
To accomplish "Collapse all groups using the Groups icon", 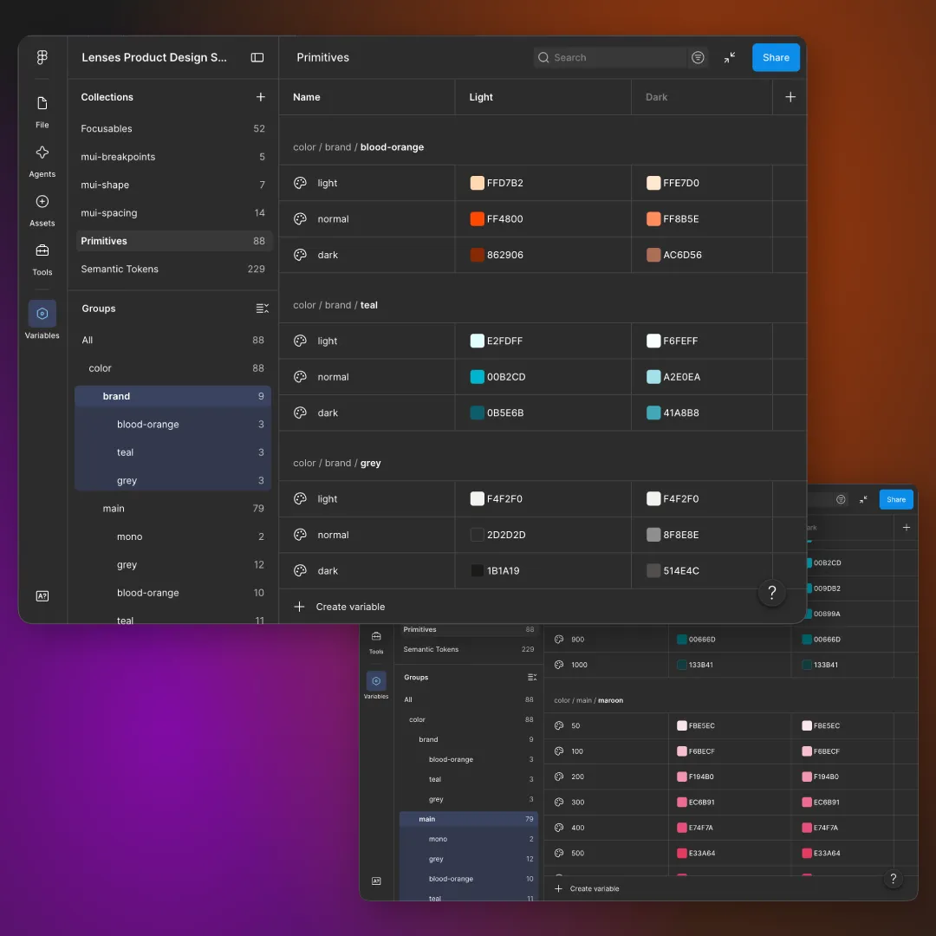I will click(262, 309).
